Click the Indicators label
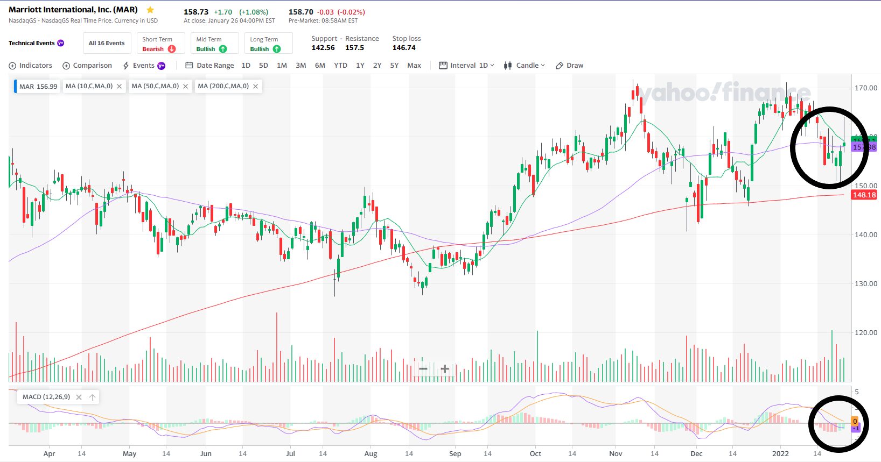 tap(36, 66)
